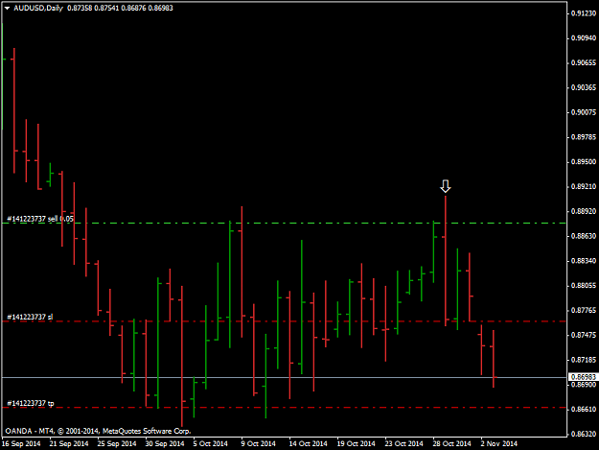Click the 0.88920 price scale label

click(584, 211)
